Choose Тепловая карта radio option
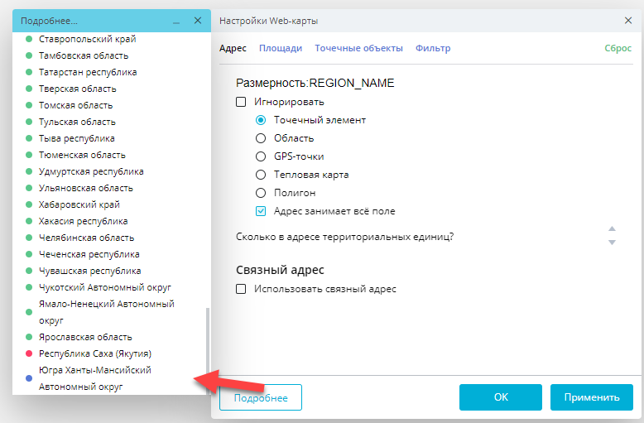This screenshot has height=423, width=644. (x=261, y=175)
